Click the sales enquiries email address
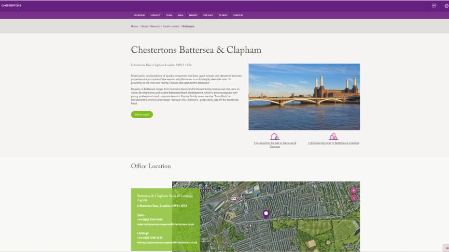The height and width of the screenshot is (252, 449). (165, 224)
